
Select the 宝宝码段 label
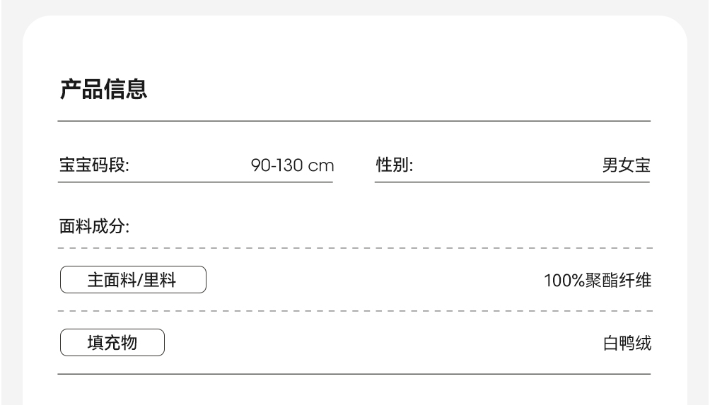click(x=93, y=166)
